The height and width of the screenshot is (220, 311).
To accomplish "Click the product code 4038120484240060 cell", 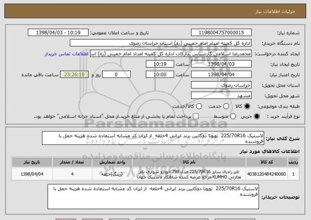I will click(x=266, y=174).
